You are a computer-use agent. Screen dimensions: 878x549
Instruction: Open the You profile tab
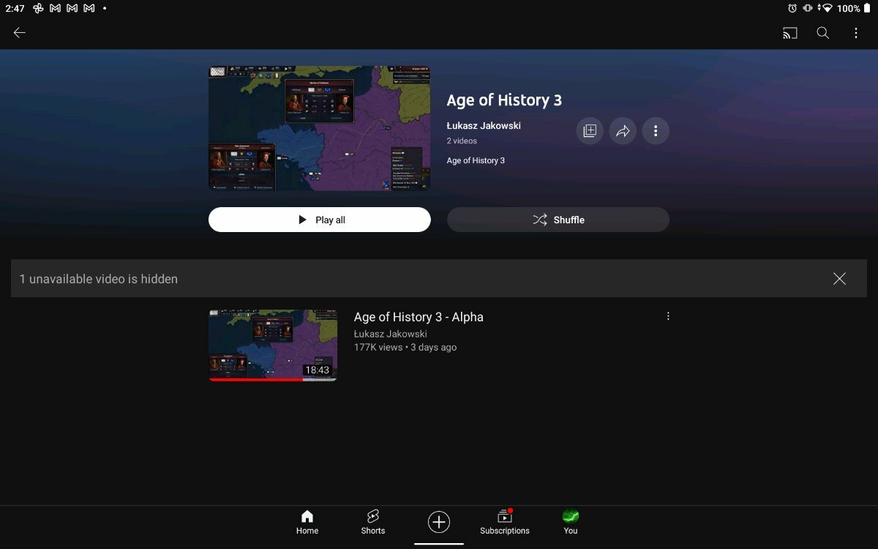[x=571, y=523]
